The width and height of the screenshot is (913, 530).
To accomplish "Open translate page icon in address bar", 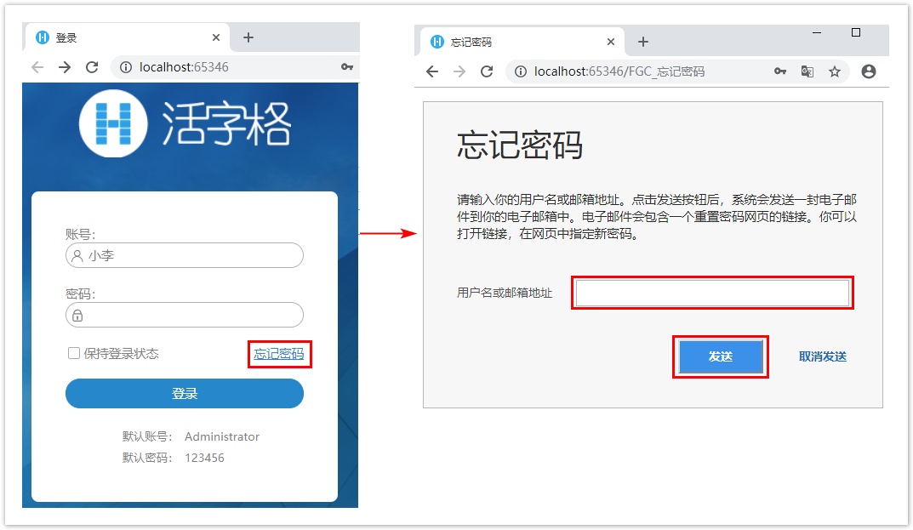I will tap(807, 71).
